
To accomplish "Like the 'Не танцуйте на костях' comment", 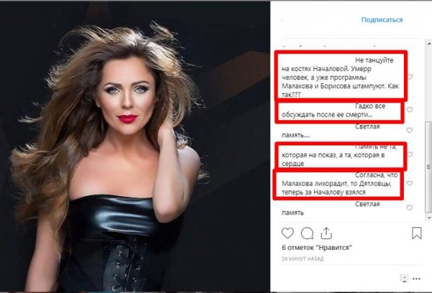I will 410,77.
